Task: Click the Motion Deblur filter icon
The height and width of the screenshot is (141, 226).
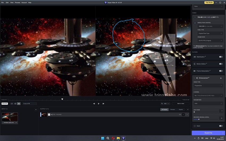Action: point(195,64)
